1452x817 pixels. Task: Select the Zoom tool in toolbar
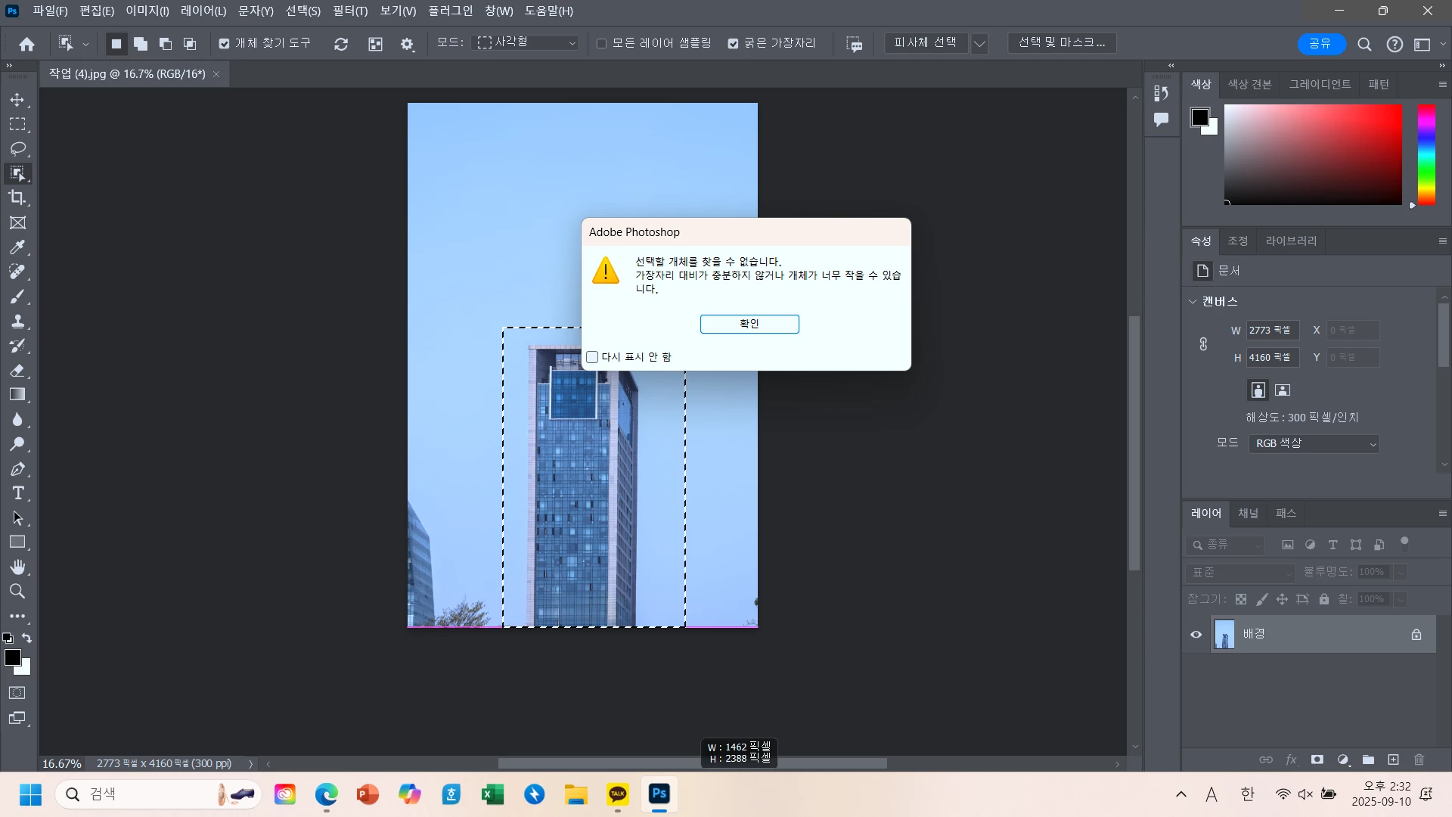[x=17, y=591]
